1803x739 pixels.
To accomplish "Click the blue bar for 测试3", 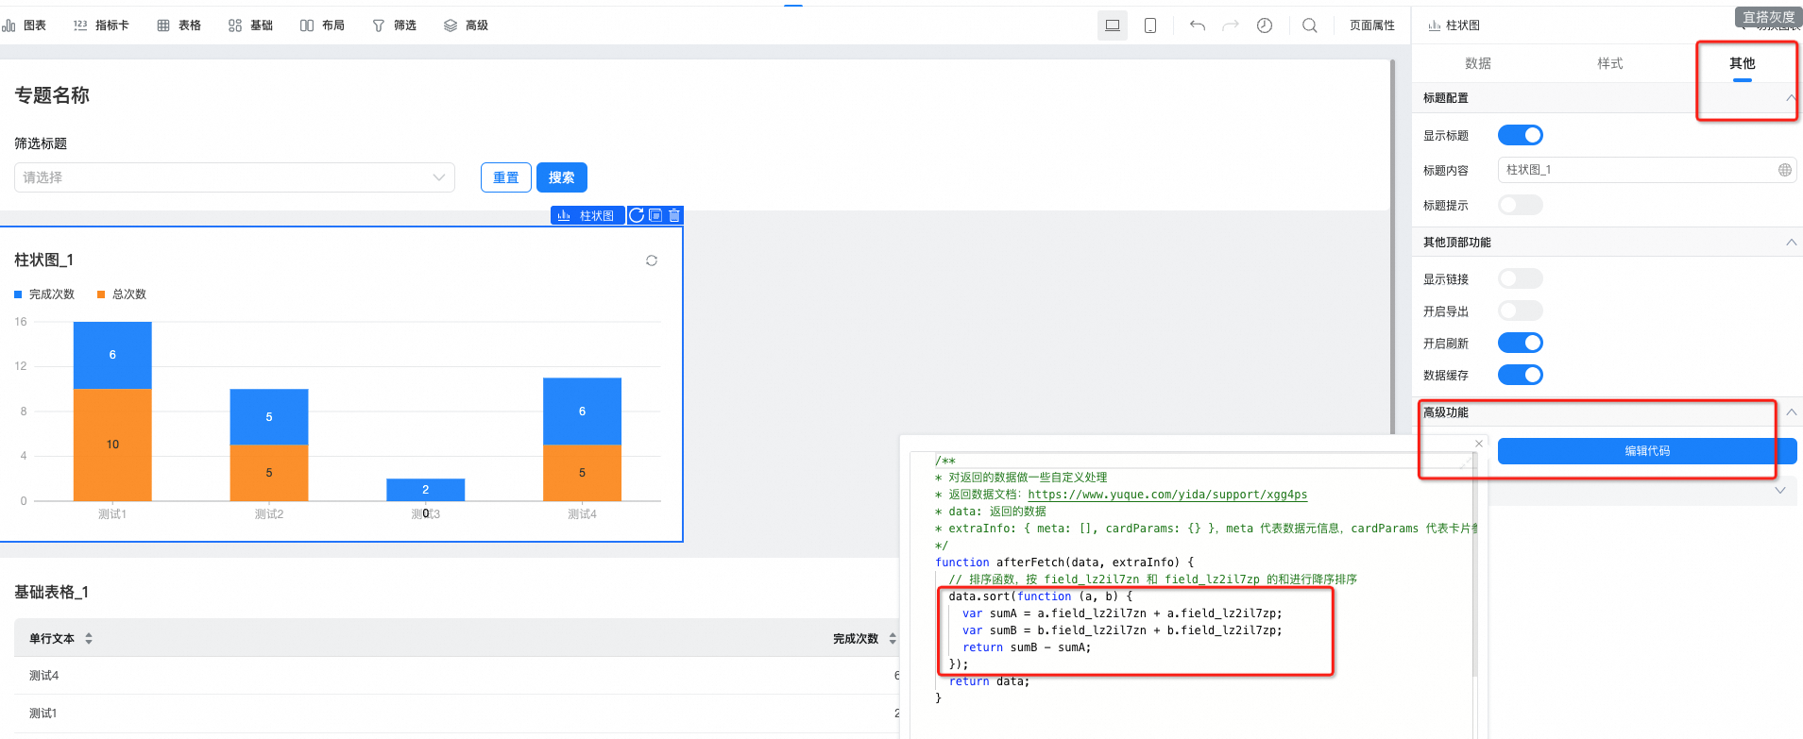I will [x=426, y=490].
